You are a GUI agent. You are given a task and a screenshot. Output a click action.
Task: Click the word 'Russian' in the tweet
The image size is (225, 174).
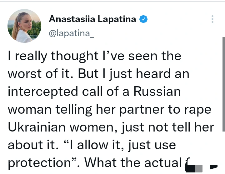[x=157, y=92]
